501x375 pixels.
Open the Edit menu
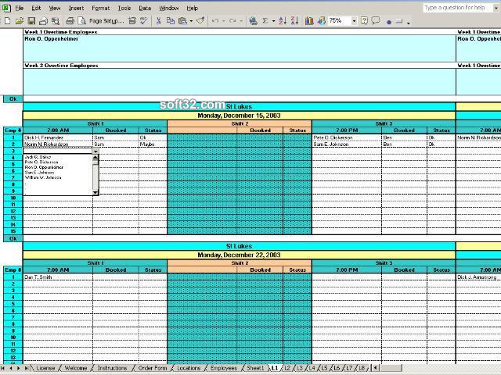tap(36, 9)
